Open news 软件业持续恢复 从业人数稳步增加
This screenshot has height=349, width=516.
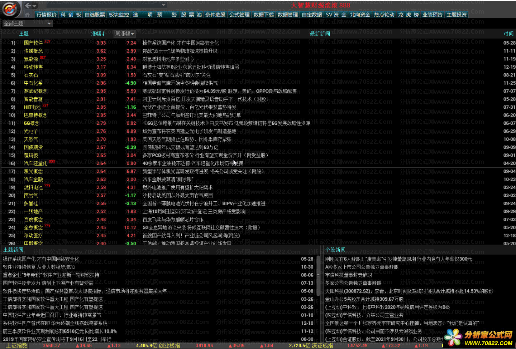pyautogui.click(x=39, y=267)
